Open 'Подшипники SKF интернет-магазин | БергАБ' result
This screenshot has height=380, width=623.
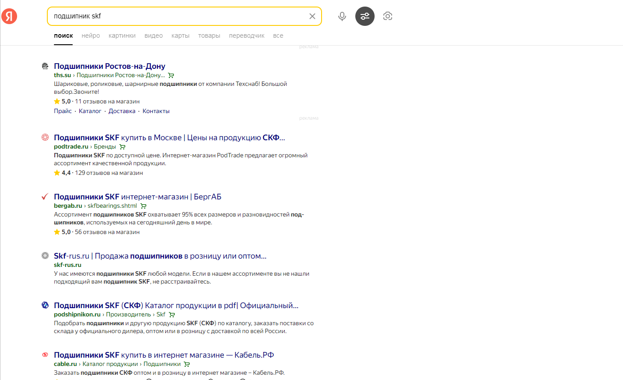[138, 197]
